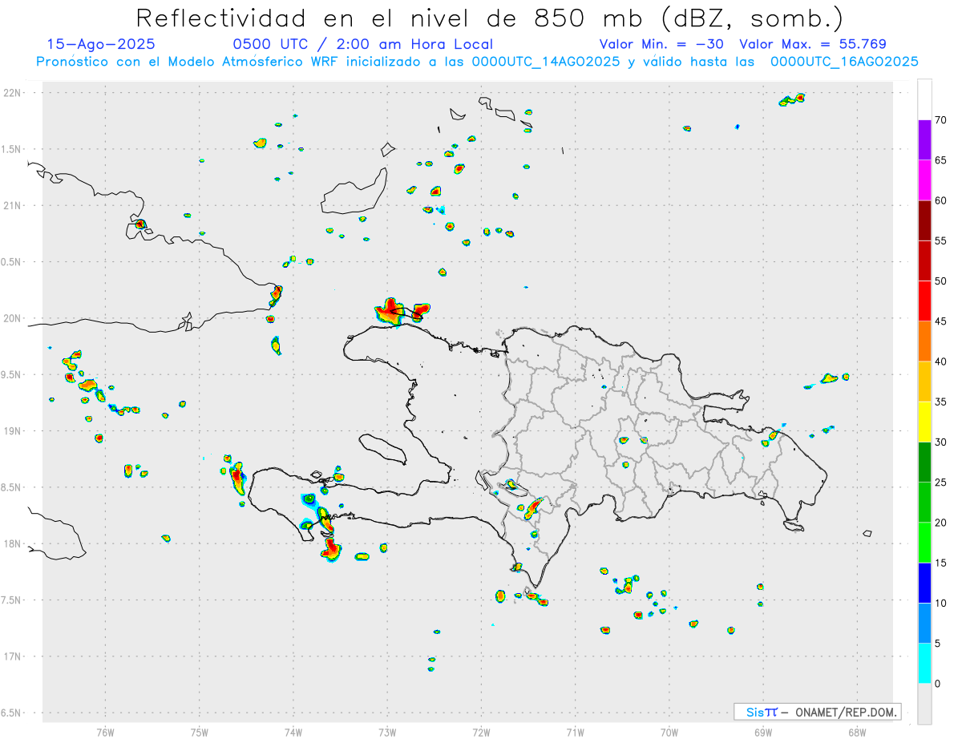Click the latitude axis label '22N'

click(x=14, y=93)
